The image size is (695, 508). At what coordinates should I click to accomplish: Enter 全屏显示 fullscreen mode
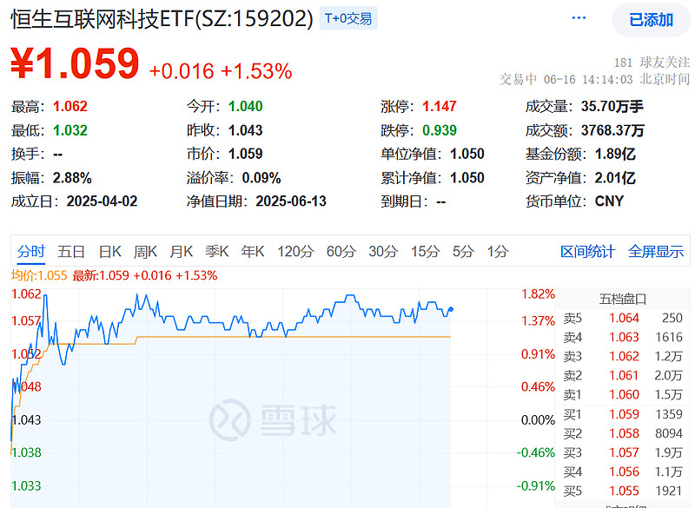[x=656, y=252]
